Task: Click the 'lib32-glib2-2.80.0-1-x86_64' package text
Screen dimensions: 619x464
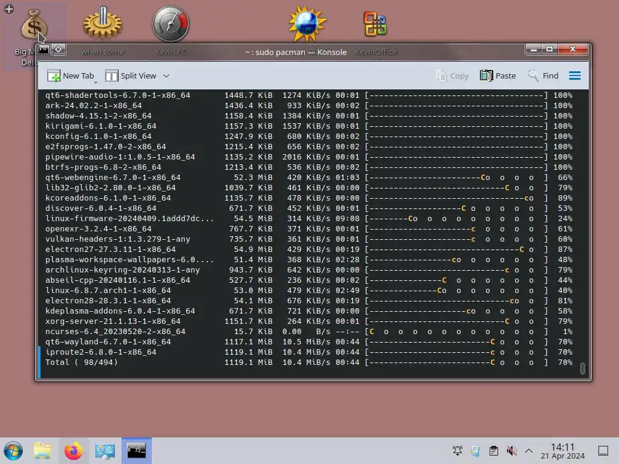Action: [x=111, y=187]
